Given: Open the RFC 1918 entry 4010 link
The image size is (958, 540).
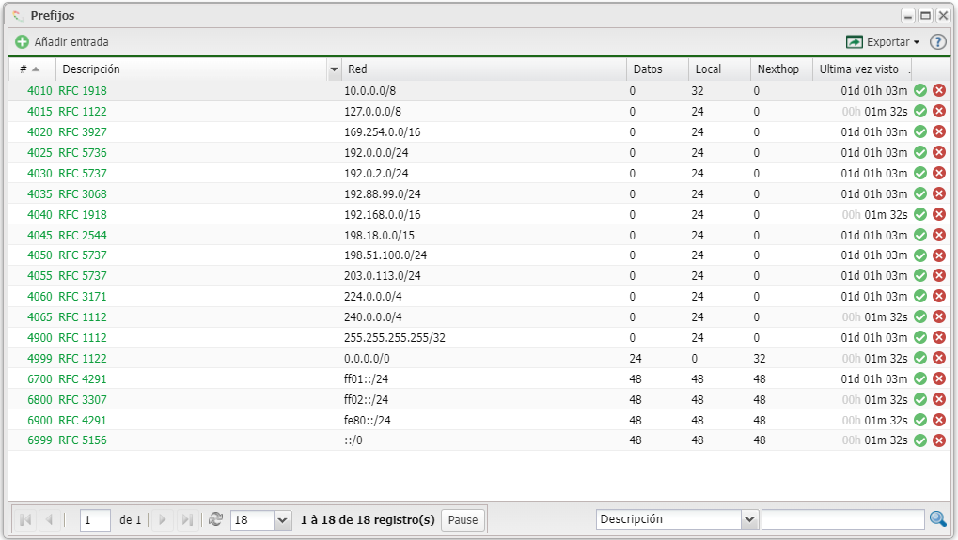Looking at the screenshot, I should (x=83, y=91).
